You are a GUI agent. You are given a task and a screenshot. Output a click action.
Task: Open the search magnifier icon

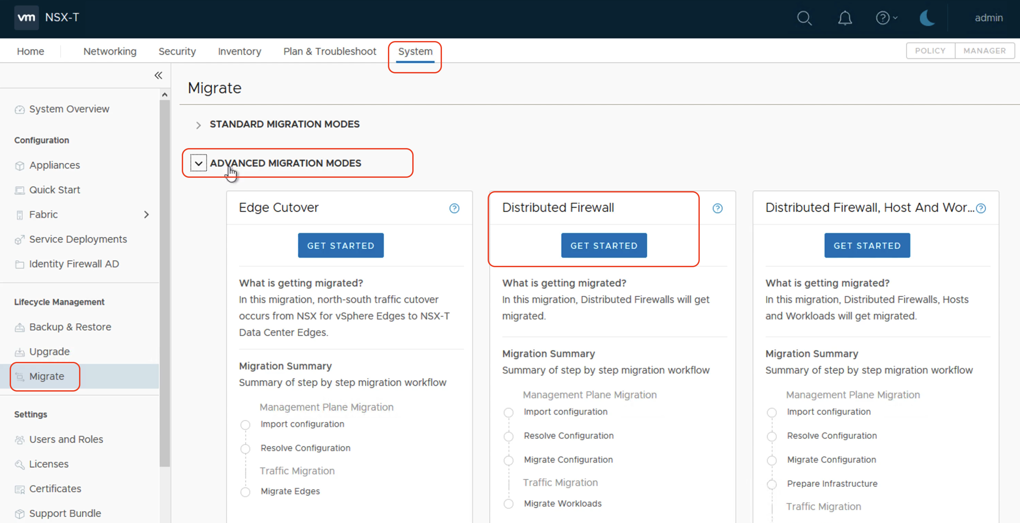pyautogui.click(x=804, y=18)
